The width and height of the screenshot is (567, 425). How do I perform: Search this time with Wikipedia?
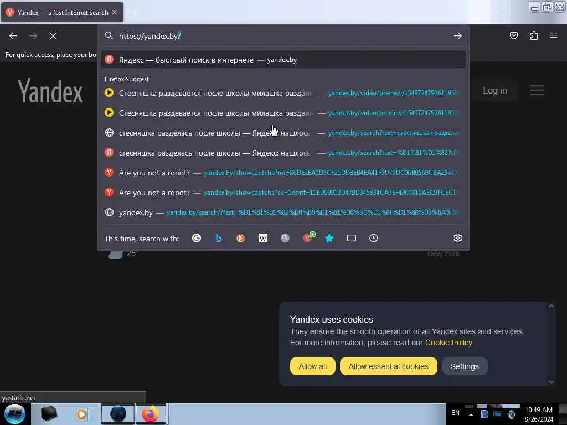point(263,238)
